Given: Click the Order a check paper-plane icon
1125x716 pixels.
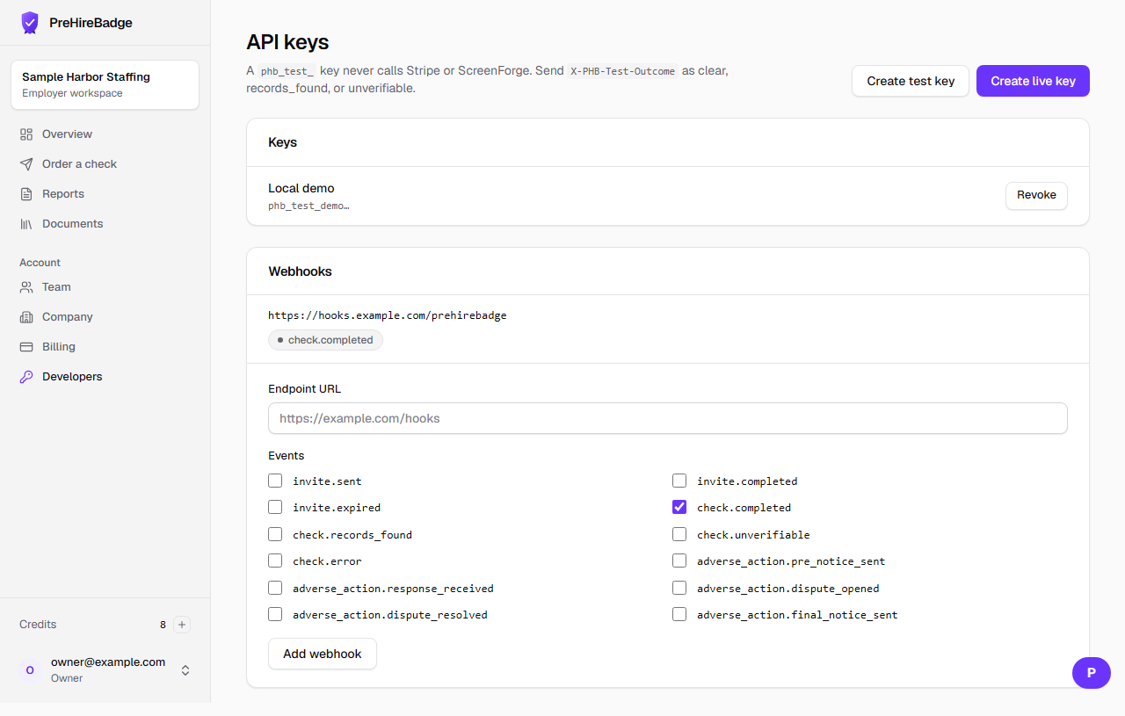Looking at the screenshot, I should tap(26, 164).
